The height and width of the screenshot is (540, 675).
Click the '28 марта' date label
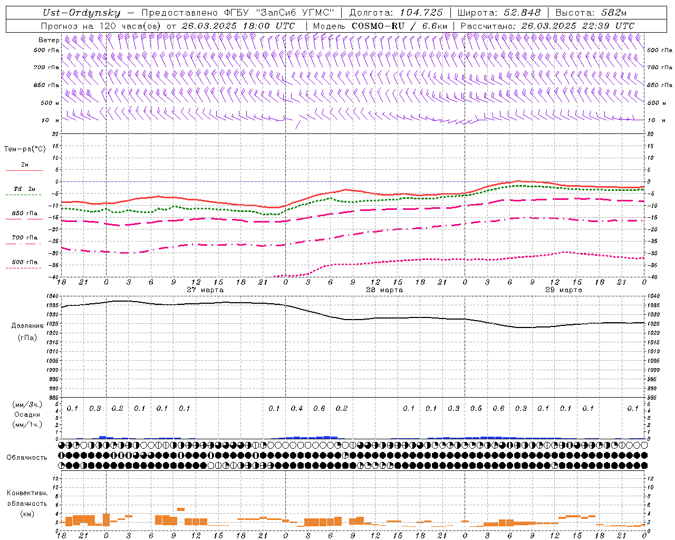[384, 290]
